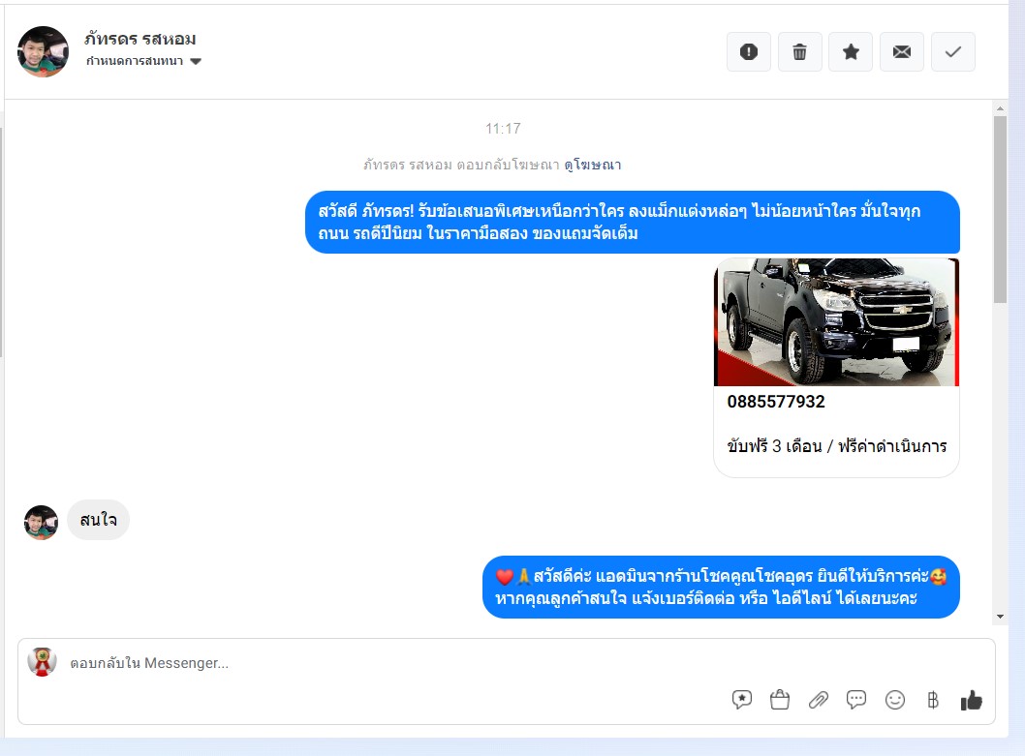Viewport: 1025px width, 756px height.
Task: Click the starred message bubble icon
Action: 742,700
